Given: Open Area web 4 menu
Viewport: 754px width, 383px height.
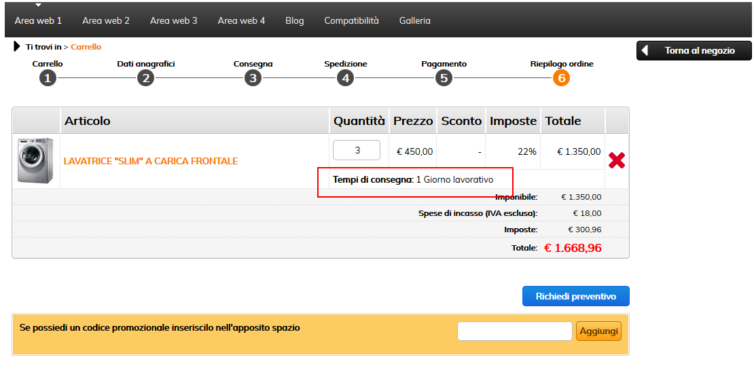Looking at the screenshot, I should pos(241,20).
